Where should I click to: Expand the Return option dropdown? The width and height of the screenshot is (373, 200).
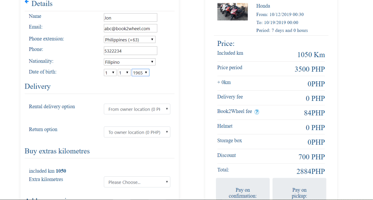point(137,132)
